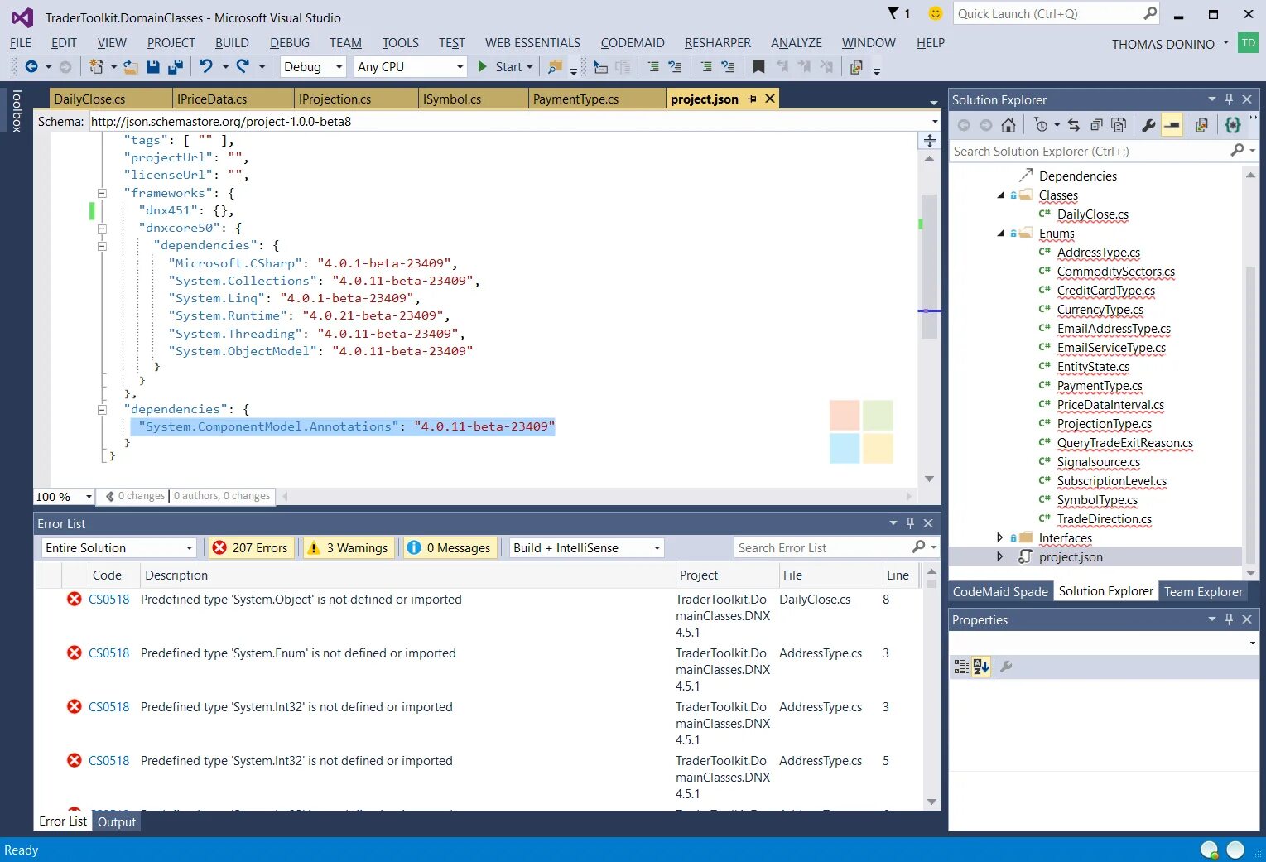Click the Toolbox side panel tab
The height and width of the screenshot is (862, 1266).
point(17,110)
